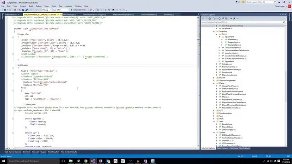The height and width of the screenshot is (164, 292).
Task: Click the Show All Files icon in Solution Explorer
Action: pos(226,18)
